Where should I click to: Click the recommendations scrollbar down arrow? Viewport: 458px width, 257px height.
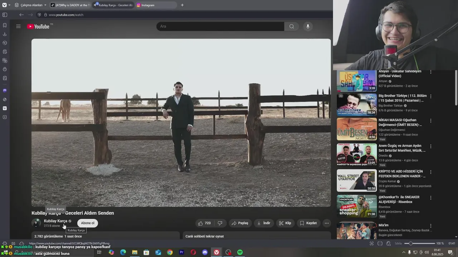pyautogui.click(x=456, y=237)
